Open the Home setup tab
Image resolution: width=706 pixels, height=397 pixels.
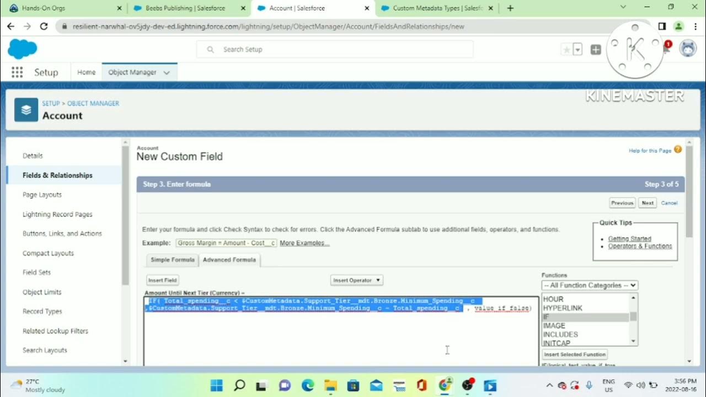point(86,72)
